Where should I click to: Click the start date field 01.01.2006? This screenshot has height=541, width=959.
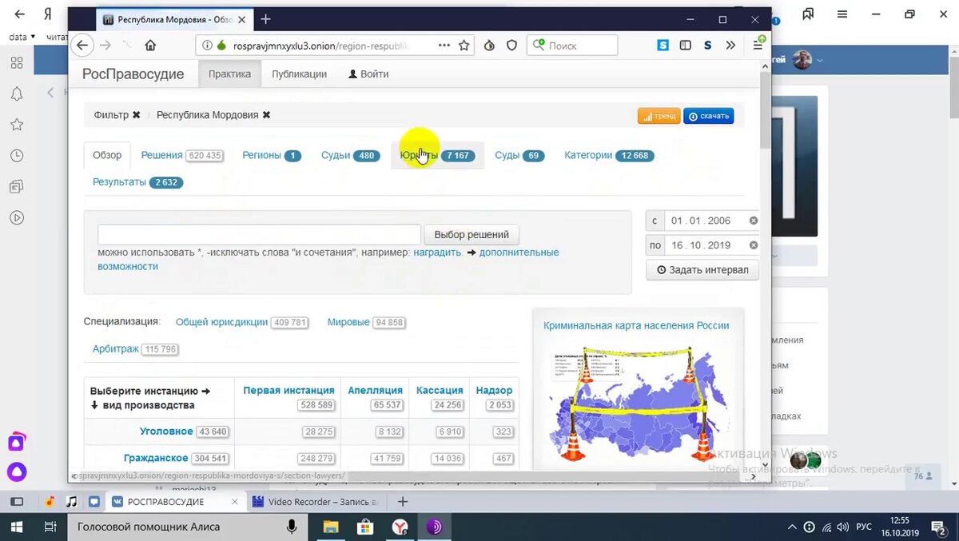706,221
